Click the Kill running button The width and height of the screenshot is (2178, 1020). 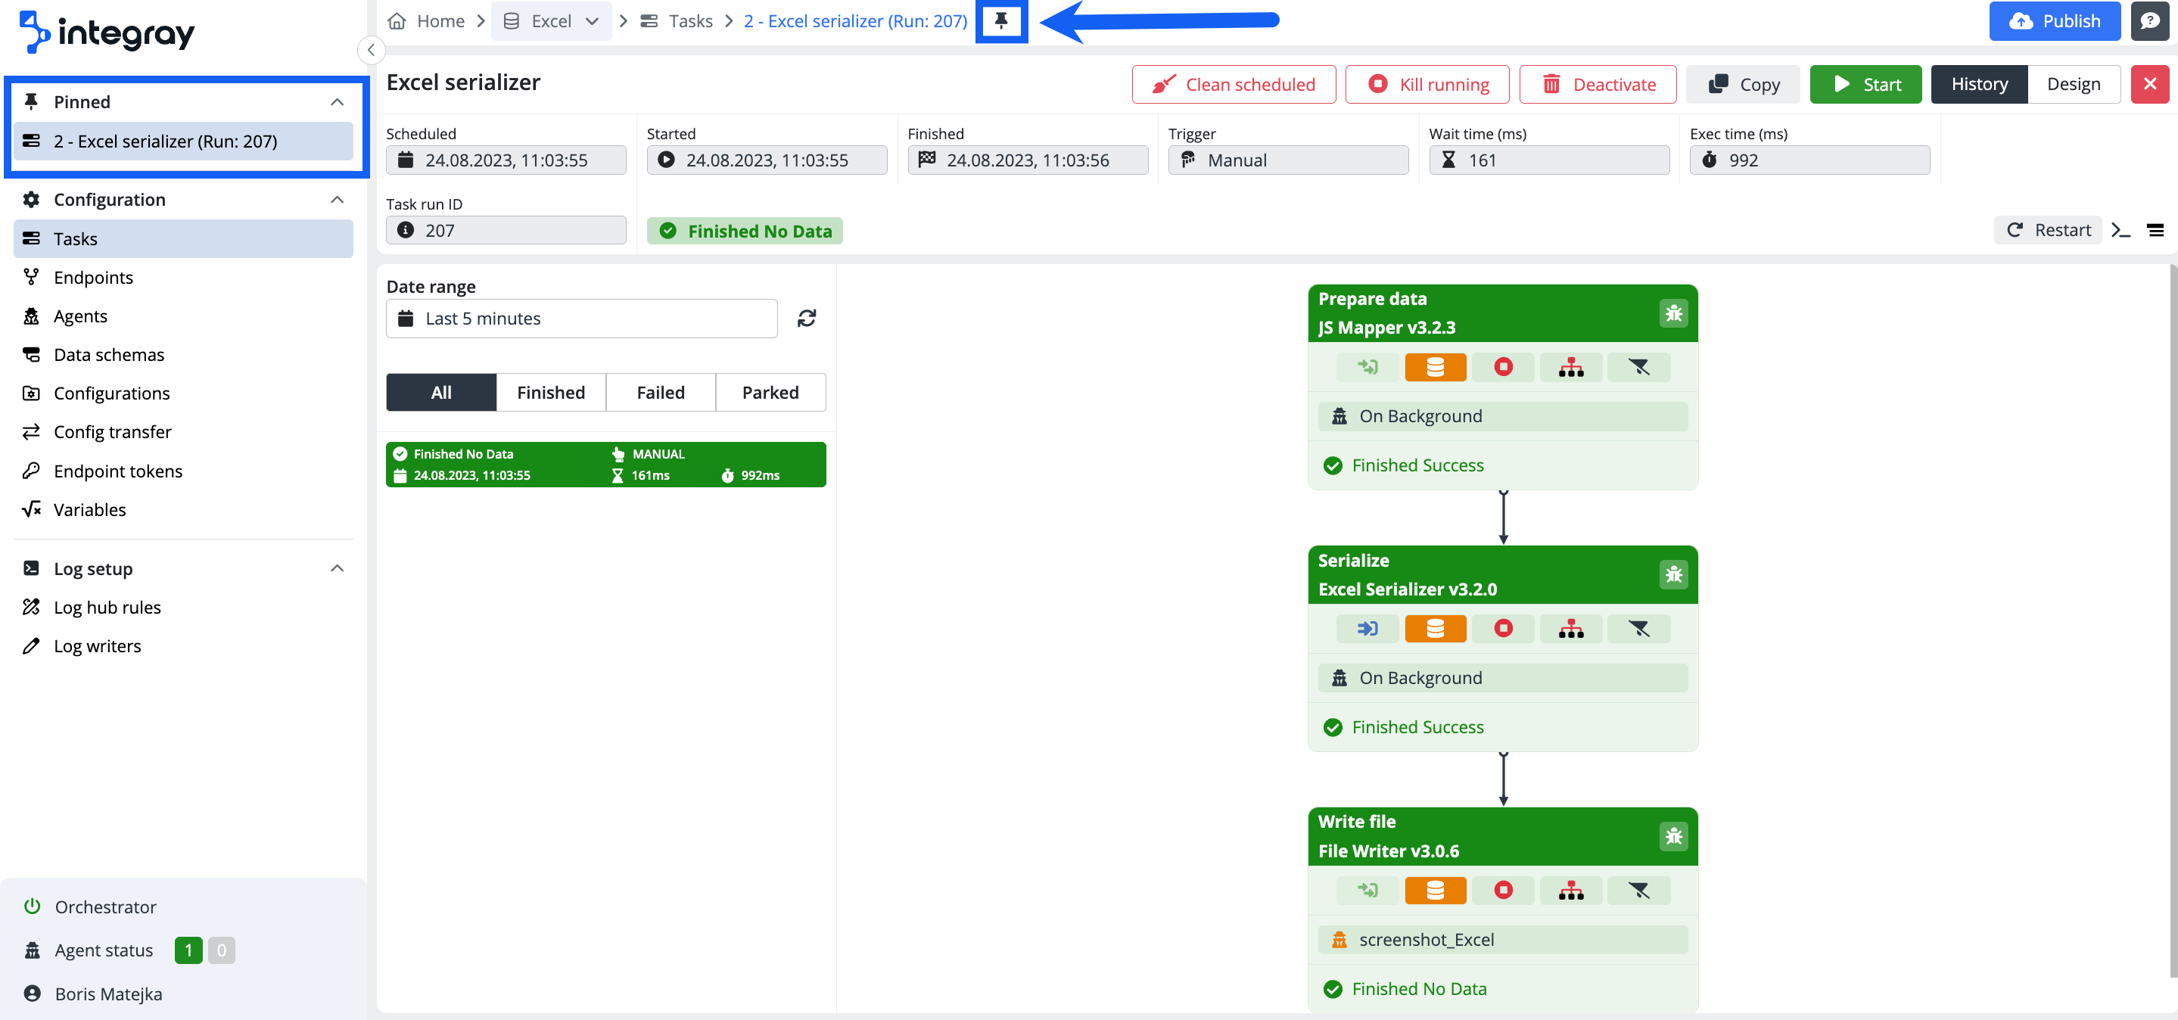tap(1427, 85)
